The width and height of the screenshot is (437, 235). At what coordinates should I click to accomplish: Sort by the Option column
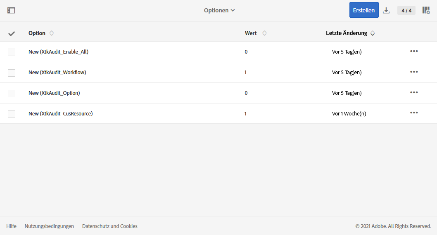[52, 33]
